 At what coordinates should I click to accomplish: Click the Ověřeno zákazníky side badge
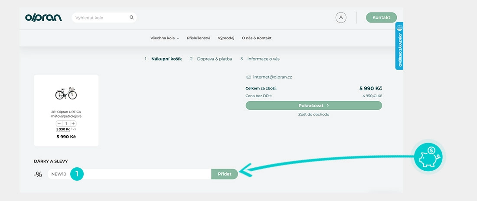(x=399, y=46)
